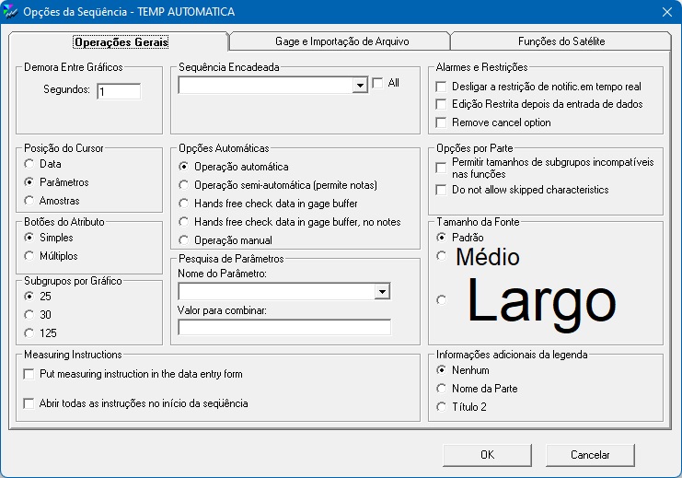Choose Amostras cursor position
The width and height of the screenshot is (682, 478).
(x=29, y=201)
